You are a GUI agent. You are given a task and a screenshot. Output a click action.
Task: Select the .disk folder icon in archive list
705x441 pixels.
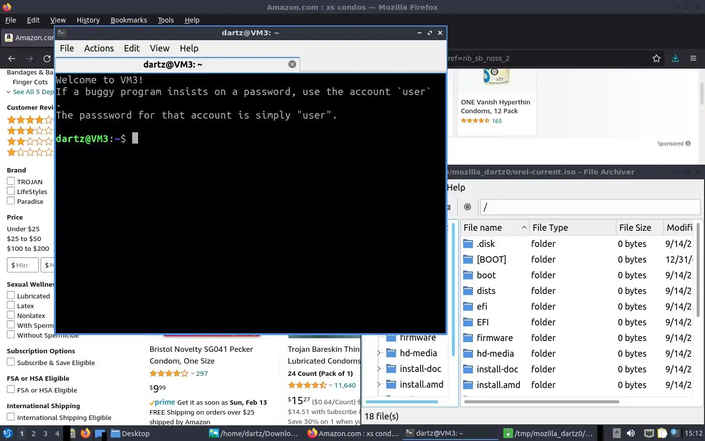coord(468,244)
